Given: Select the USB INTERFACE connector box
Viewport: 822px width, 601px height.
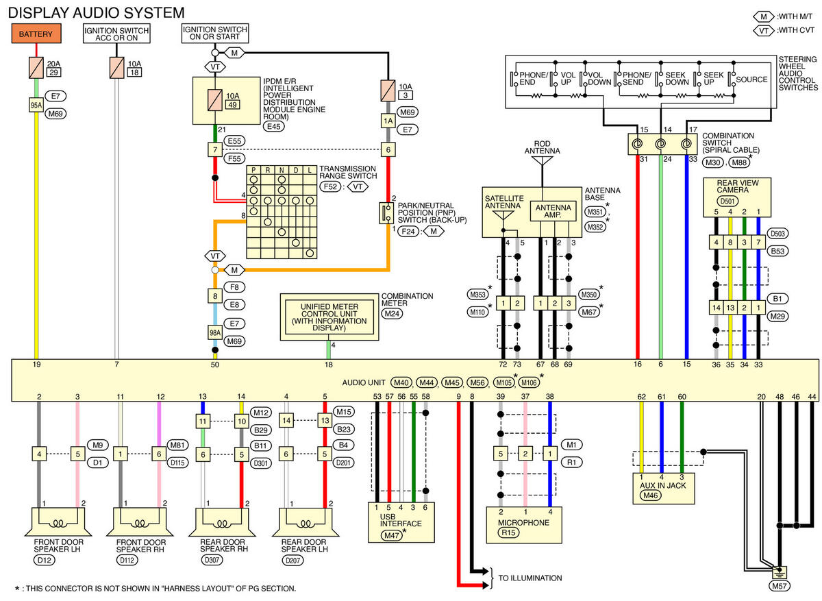Looking at the screenshot, I should [402, 523].
